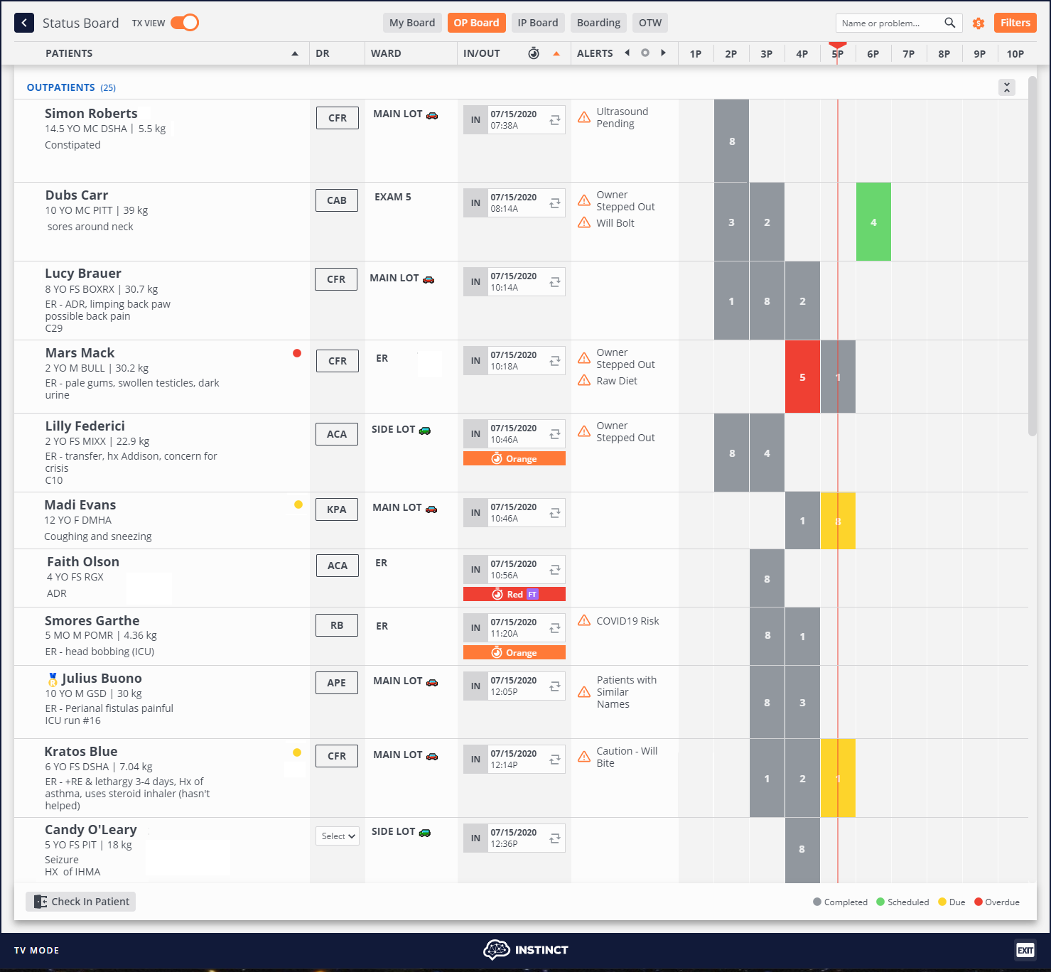Click the Filters button

pos(1015,23)
